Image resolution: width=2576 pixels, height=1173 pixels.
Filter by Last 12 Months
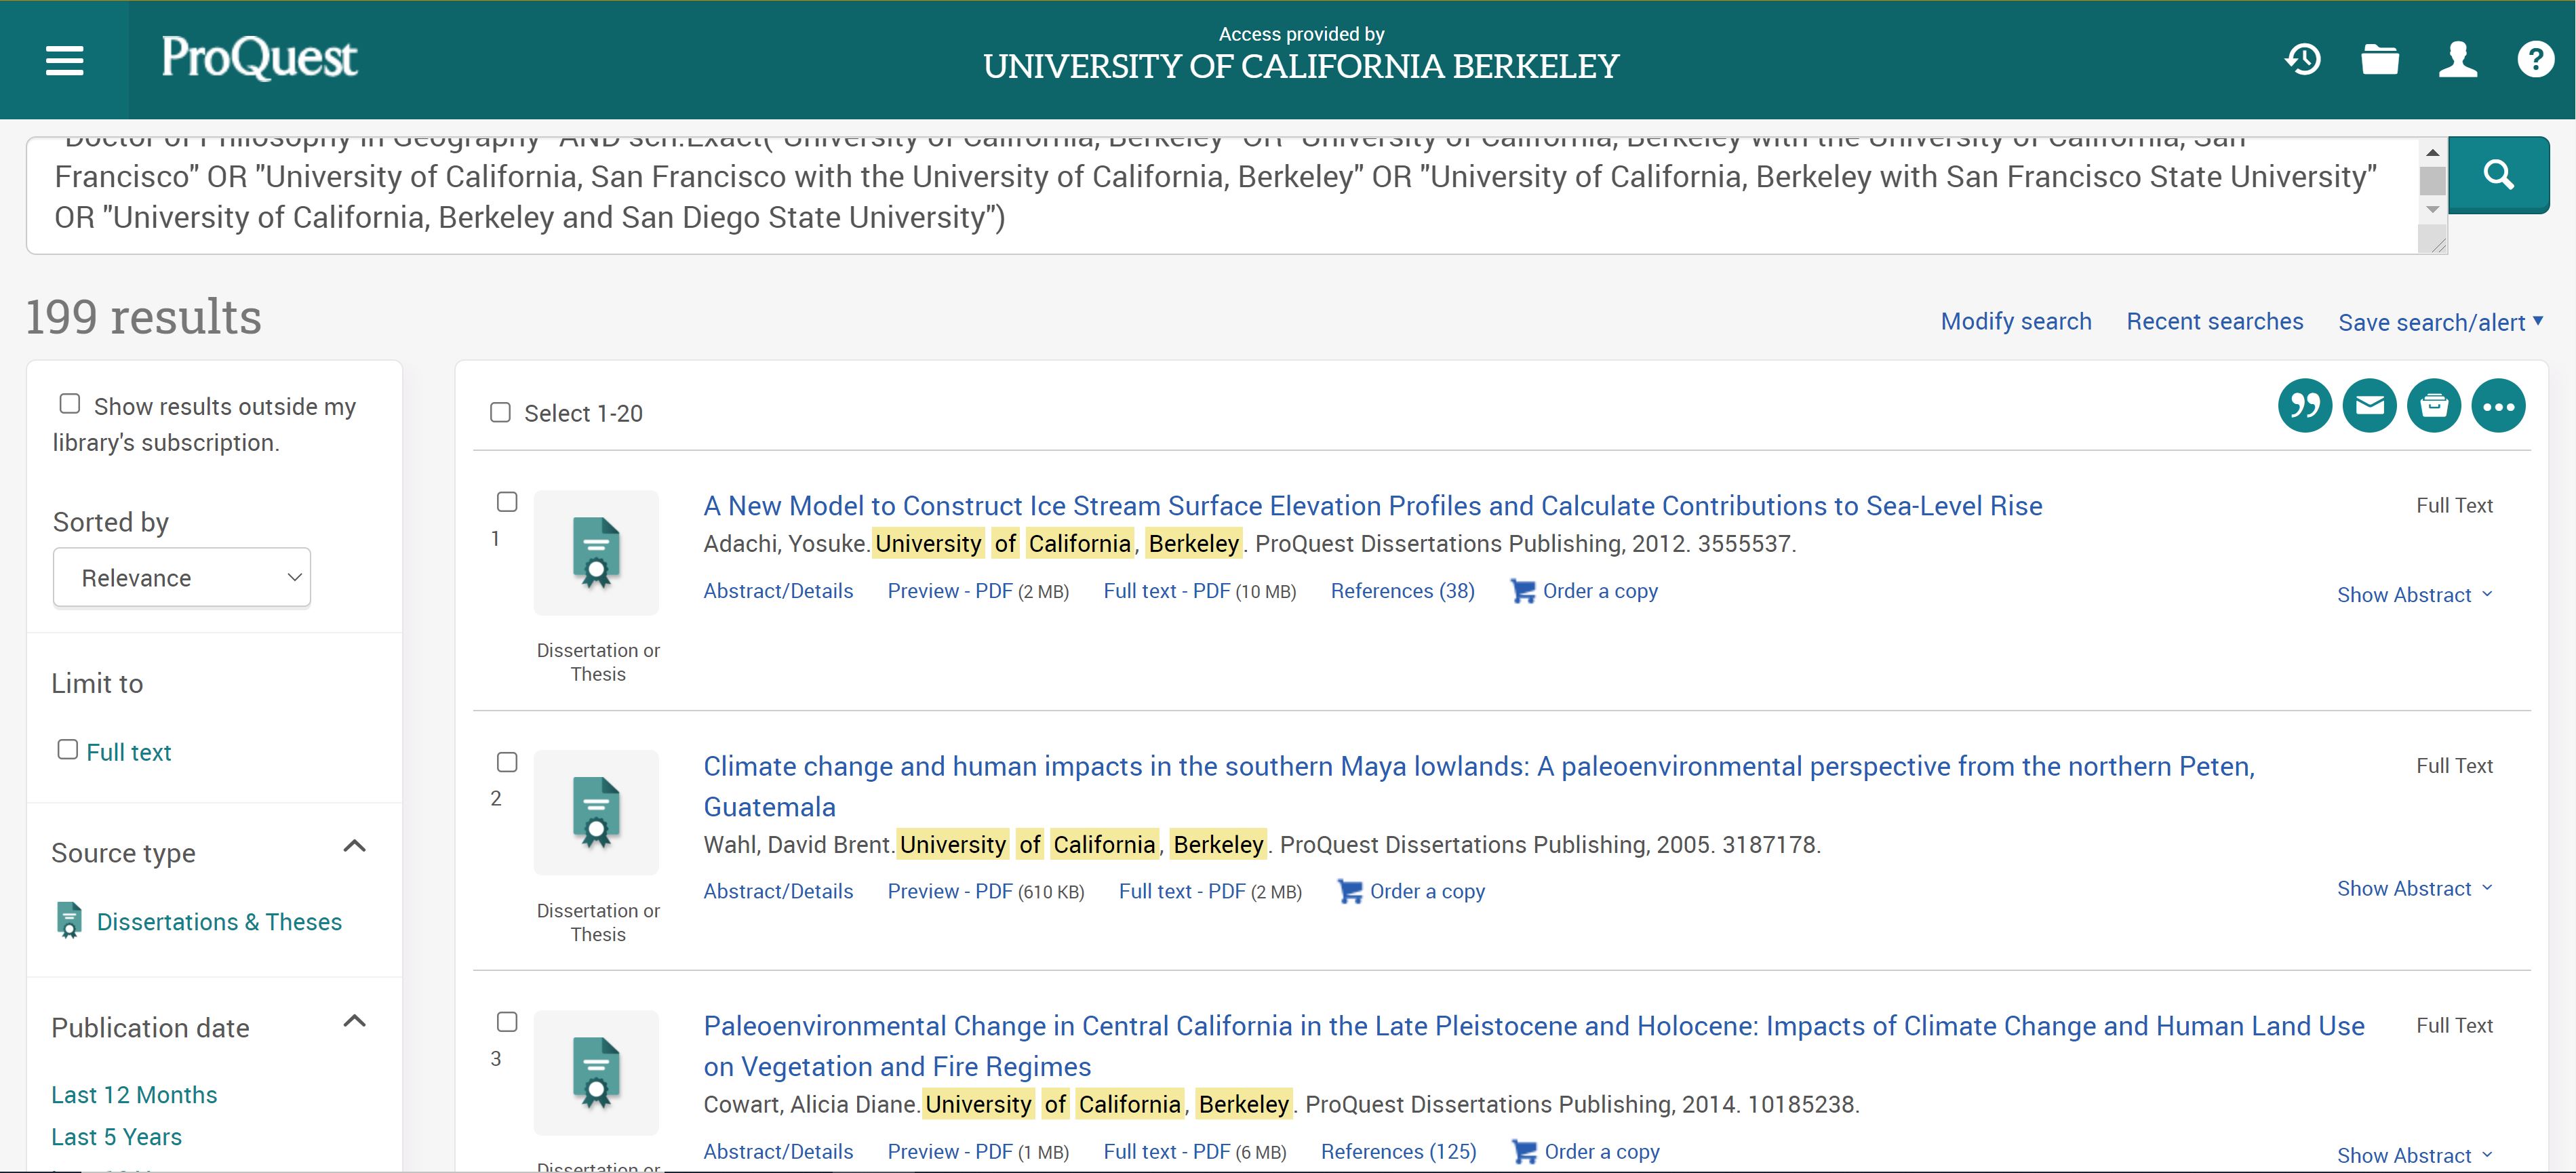(x=134, y=1094)
